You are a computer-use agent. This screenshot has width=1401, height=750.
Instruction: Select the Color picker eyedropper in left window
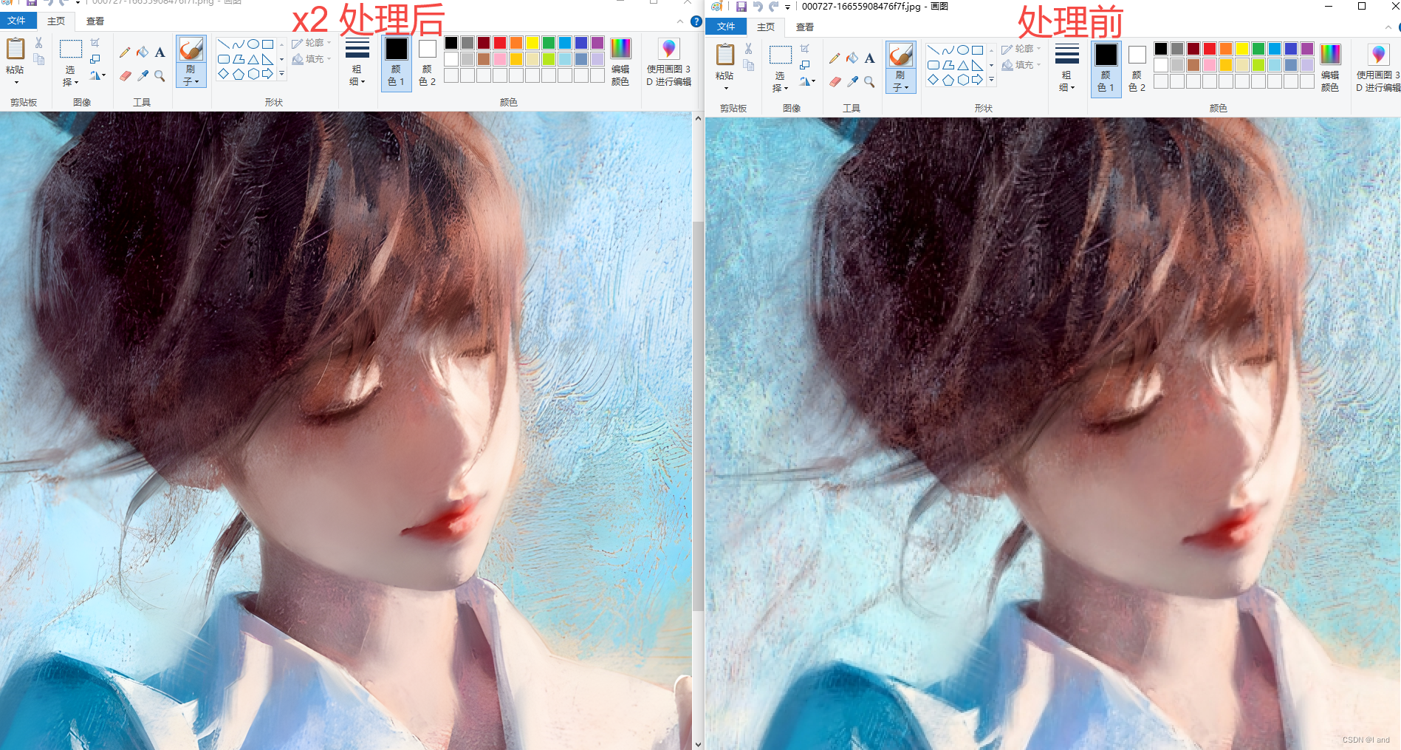[143, 75]
